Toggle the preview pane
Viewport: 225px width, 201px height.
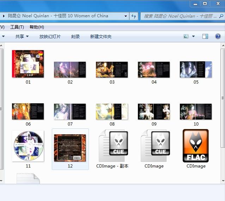[205, 36]
